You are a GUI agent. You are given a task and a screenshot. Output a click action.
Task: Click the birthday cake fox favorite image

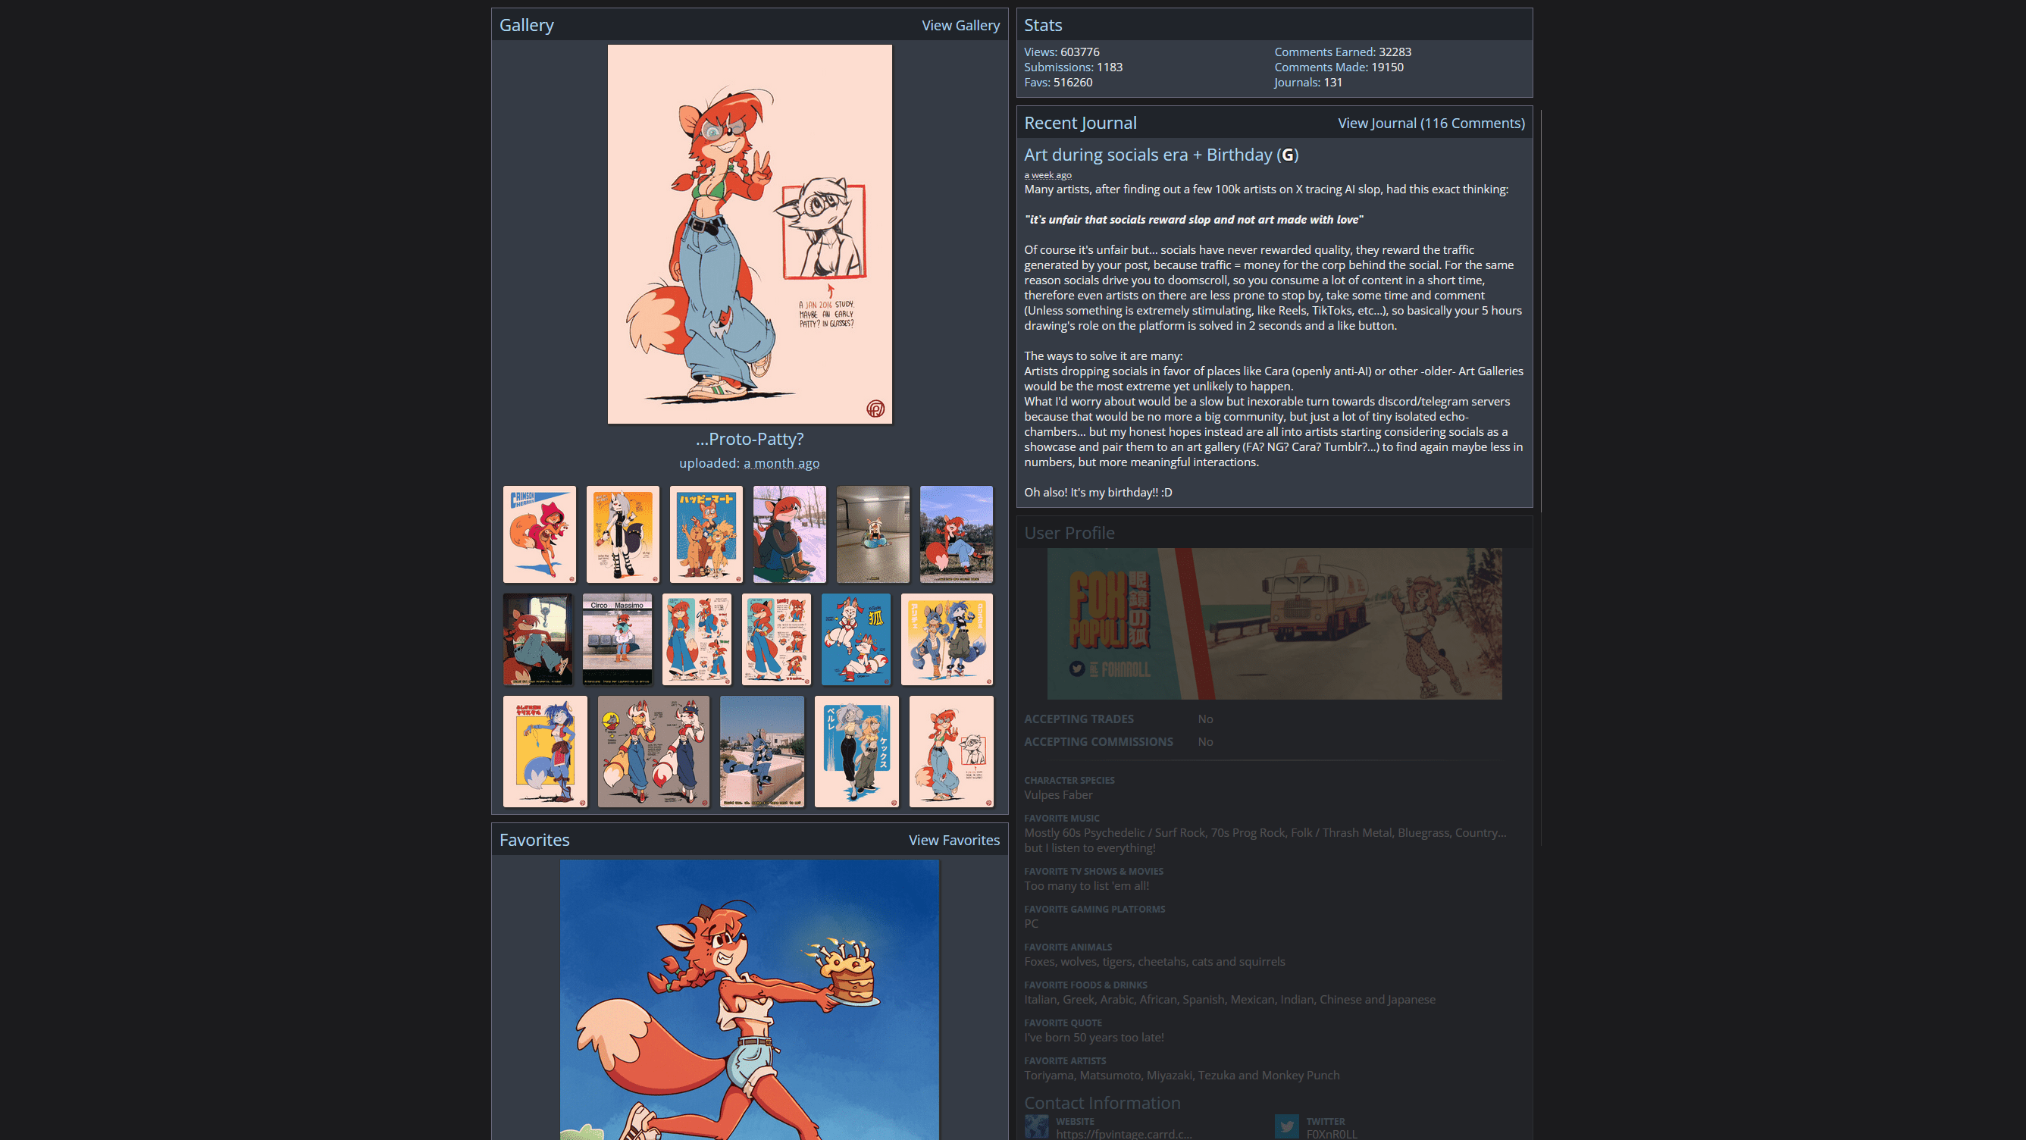click(749, 999)
